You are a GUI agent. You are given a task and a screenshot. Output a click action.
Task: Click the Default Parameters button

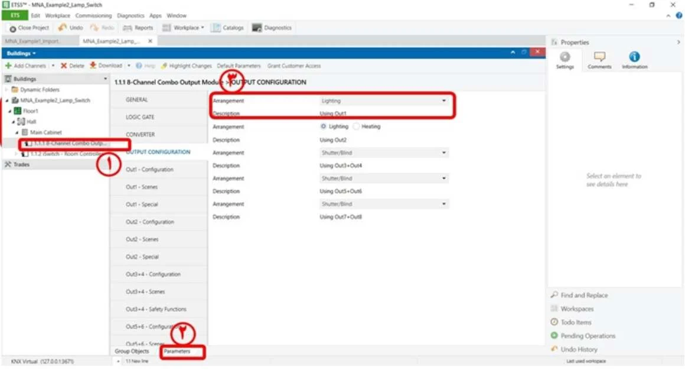pos(239,66)
